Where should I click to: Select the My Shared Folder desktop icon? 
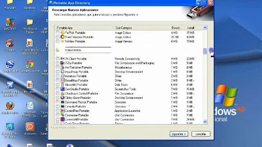[x=30, y=26]
